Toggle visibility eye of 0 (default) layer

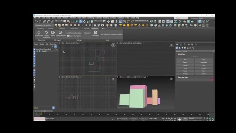point(38,51)
